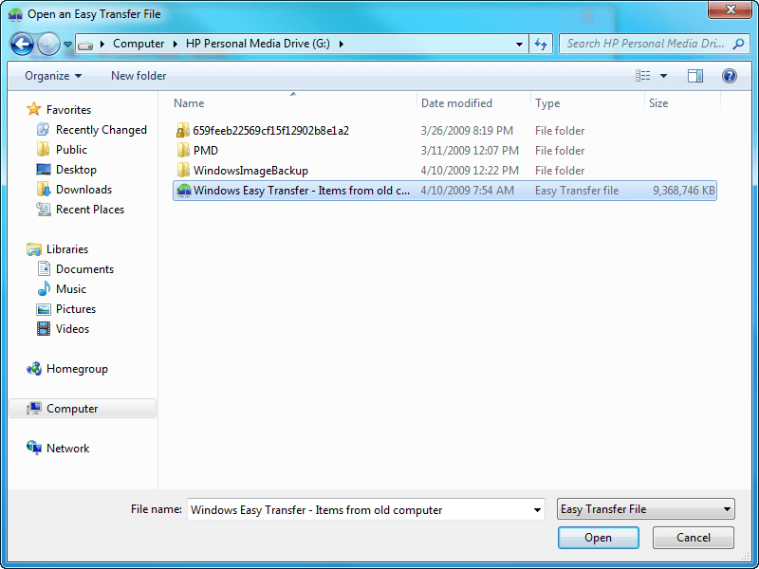Click the Open button
Viewport: 759px width, 569px height.
(599, 538)
